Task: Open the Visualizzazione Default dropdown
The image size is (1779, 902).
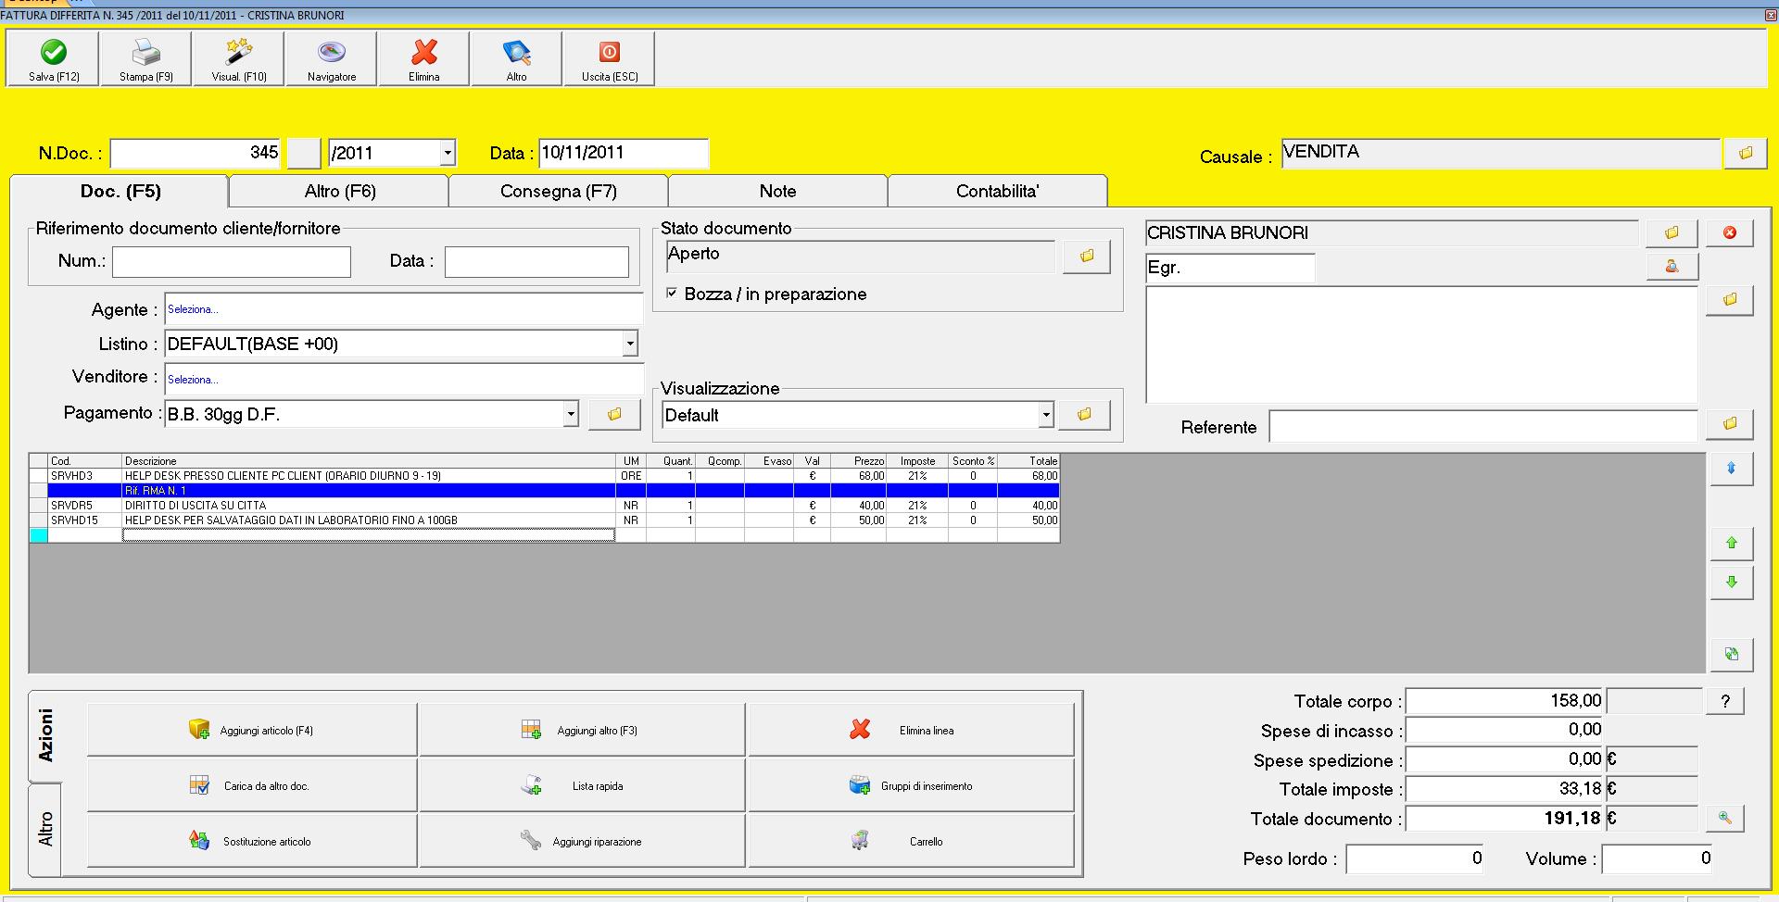Action: point(1046,415)
